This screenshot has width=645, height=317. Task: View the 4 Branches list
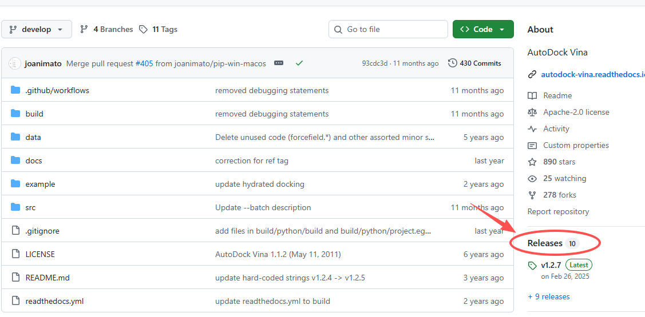click(106, 29)
